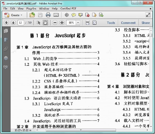This screenshot has width=155, height=134.
Task: Select the Highlight text tool icon
Action: [x=80, y=15]
